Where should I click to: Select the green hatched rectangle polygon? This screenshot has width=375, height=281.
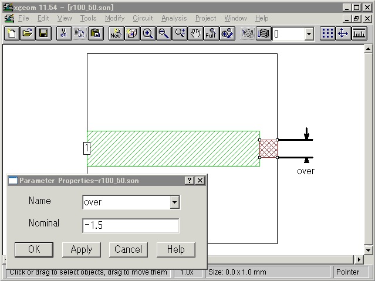(173, 148)
